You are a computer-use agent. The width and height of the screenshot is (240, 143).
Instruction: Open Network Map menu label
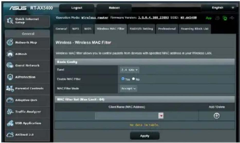(26, 42)
